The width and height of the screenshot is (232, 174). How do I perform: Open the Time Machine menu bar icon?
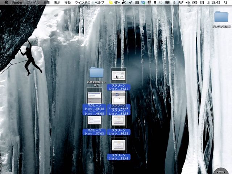coord(161,3)
